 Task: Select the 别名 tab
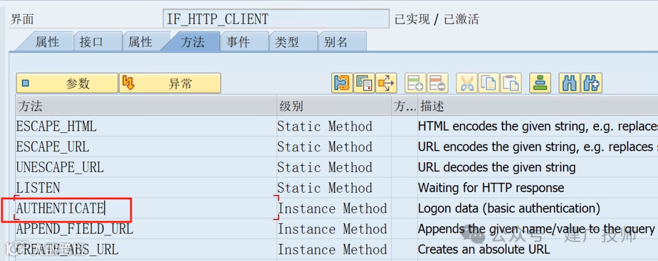(336, 41)
